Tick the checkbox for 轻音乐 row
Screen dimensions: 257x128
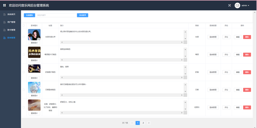tap(23, 107)
